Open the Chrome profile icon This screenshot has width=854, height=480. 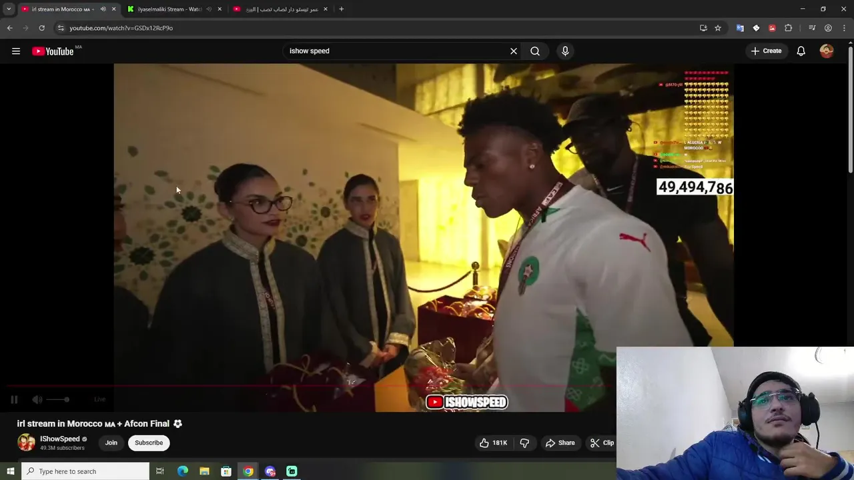click(x=828, y=28)
